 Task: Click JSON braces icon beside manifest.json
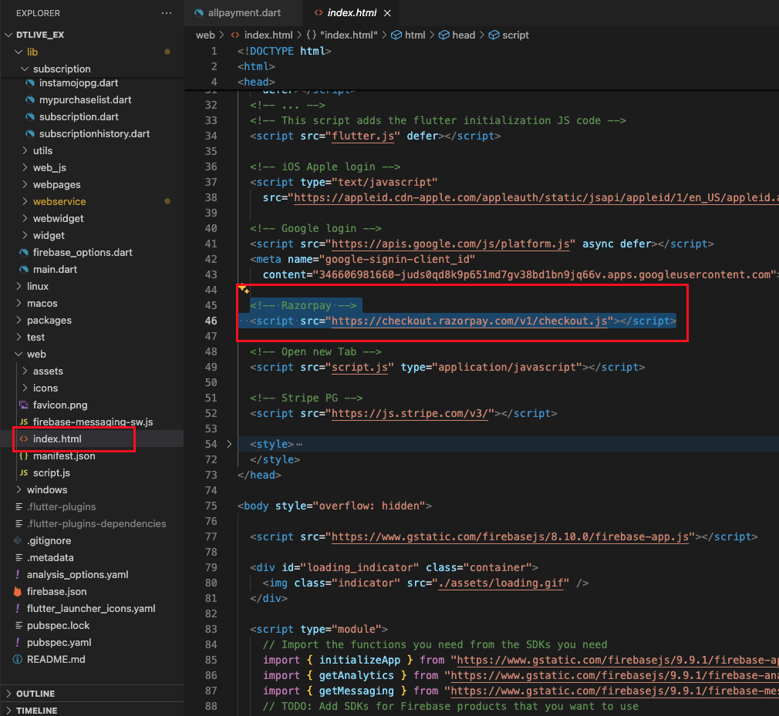tap(24, 455)
